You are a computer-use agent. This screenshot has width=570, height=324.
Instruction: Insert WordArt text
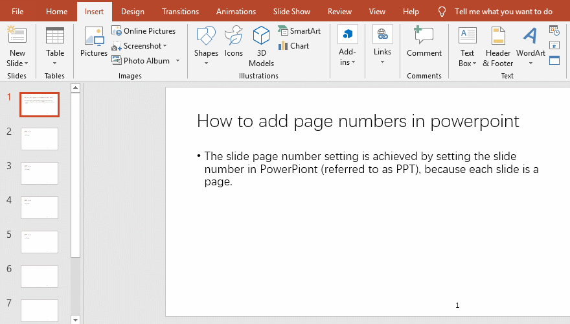coord(530,45)
